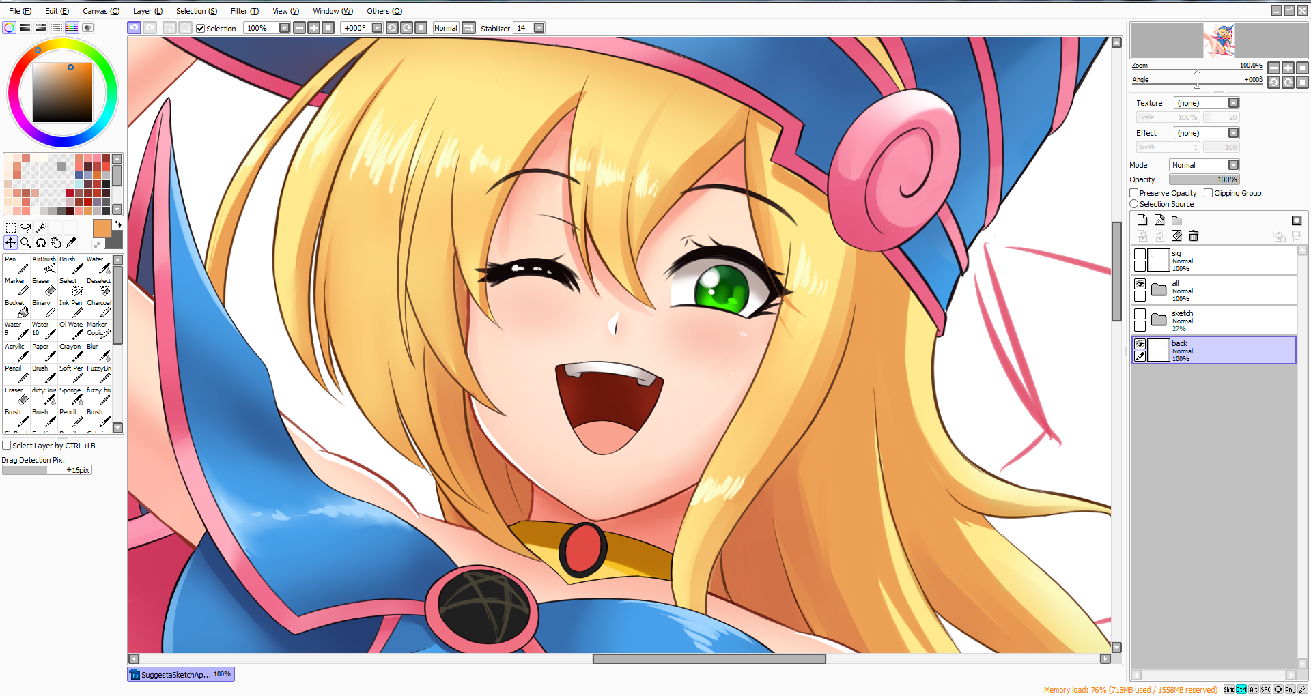
Task: Choose the Blur tool
Action: 98,352
